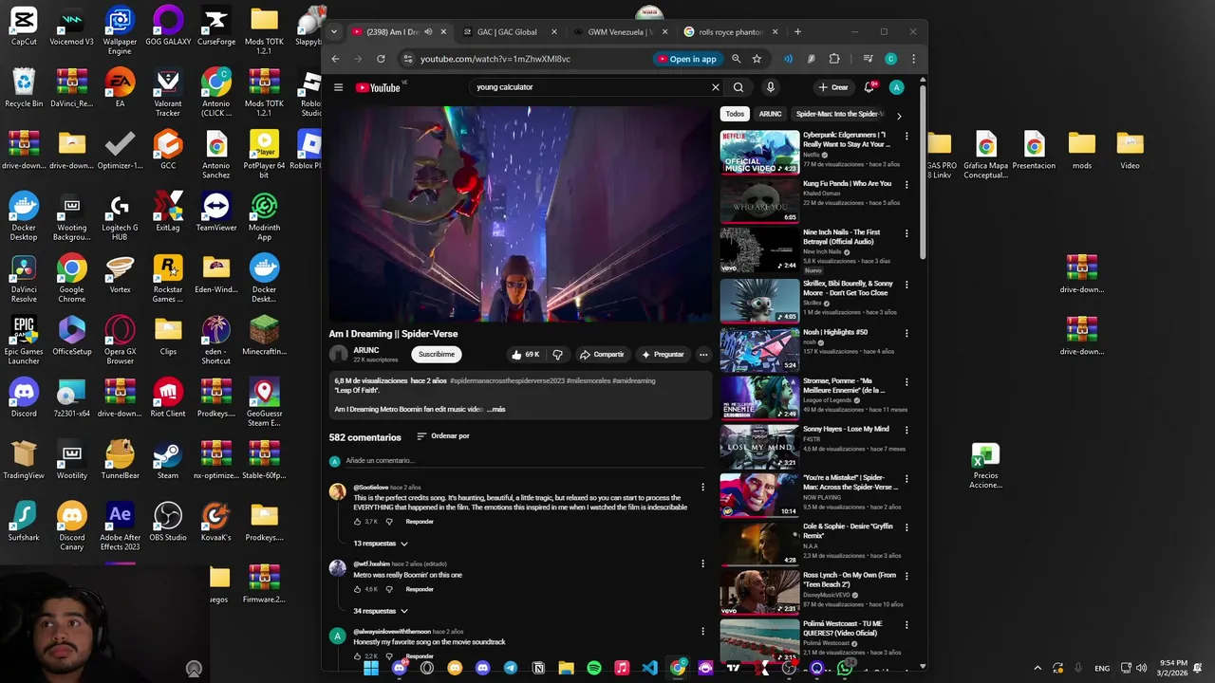Clear the 'young calculator' search text
This screenshot has height=683, width=1215.
pos(716,87)
